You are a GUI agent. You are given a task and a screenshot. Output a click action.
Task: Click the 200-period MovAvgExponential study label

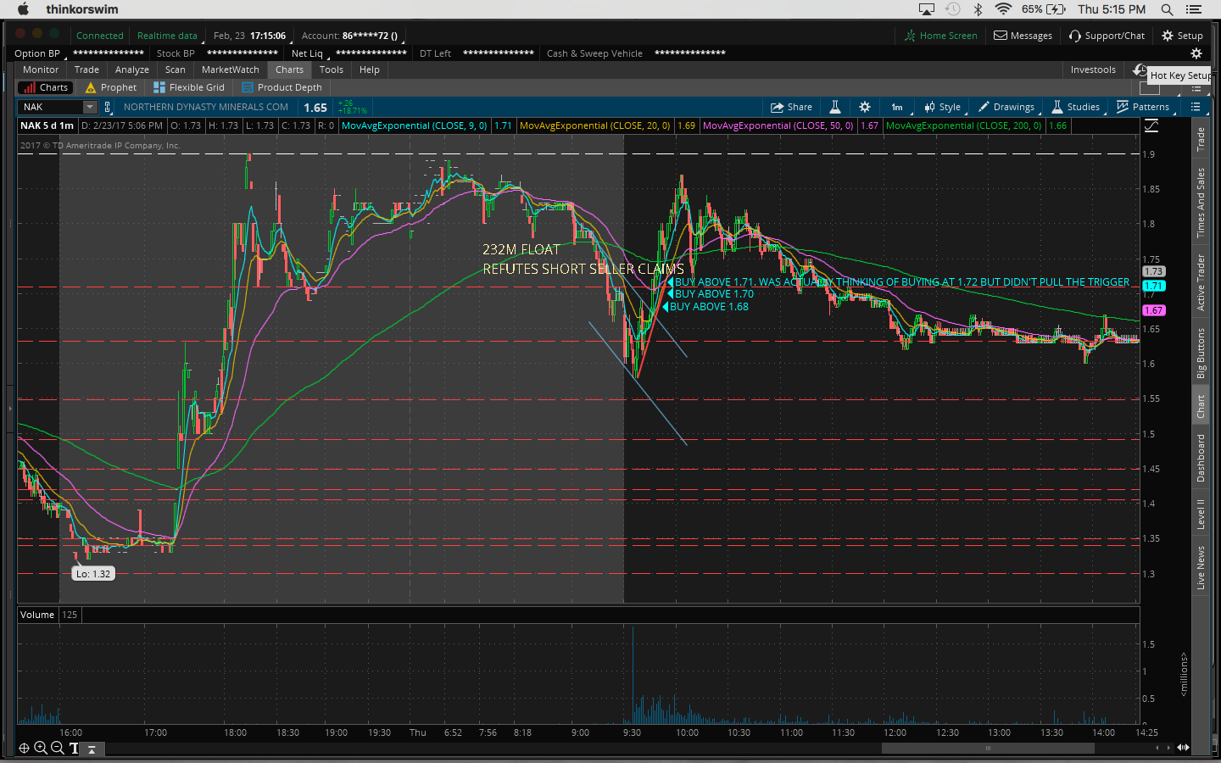[x=964, y=125]
